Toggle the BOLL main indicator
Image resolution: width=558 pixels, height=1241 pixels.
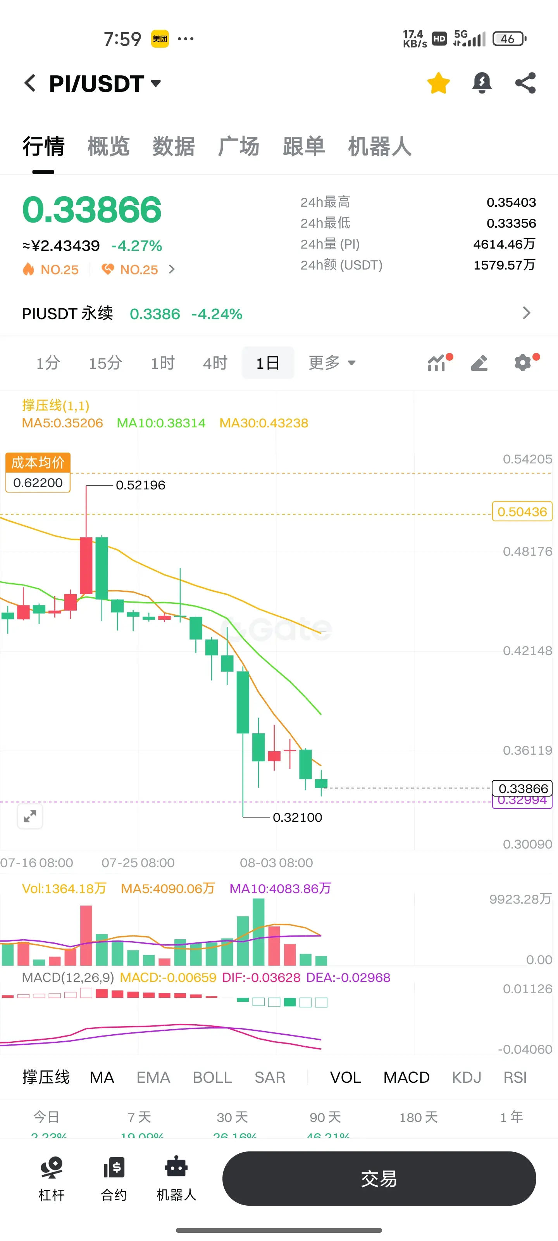tap(212, 1078)
